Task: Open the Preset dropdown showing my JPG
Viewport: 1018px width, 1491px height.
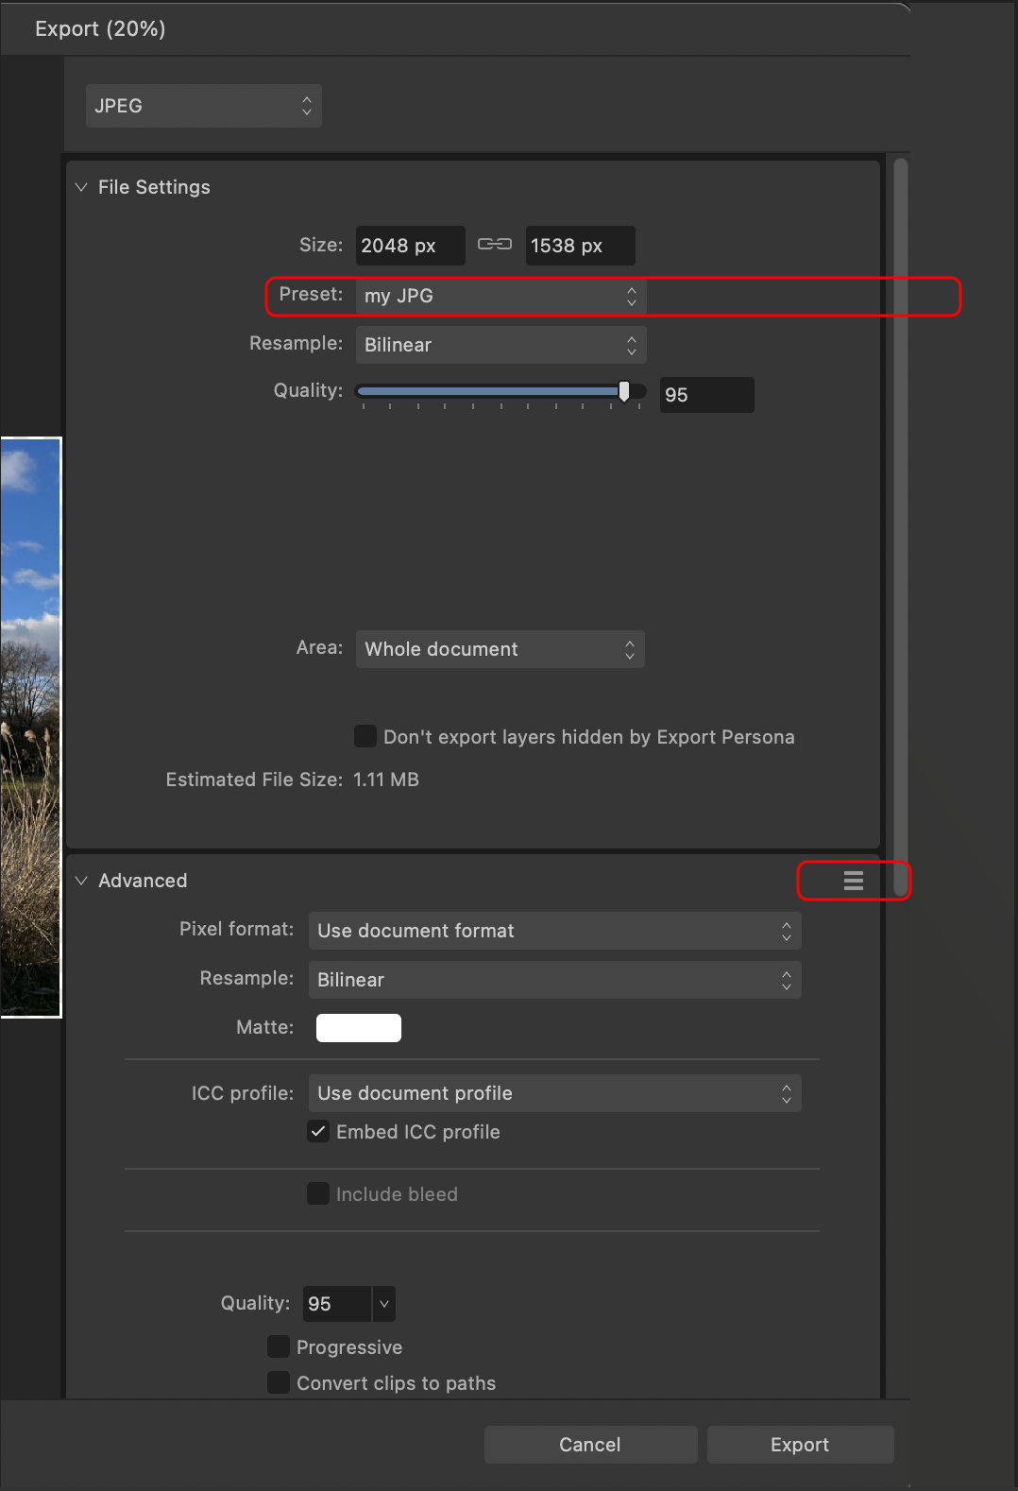Action: click(500, 297)
